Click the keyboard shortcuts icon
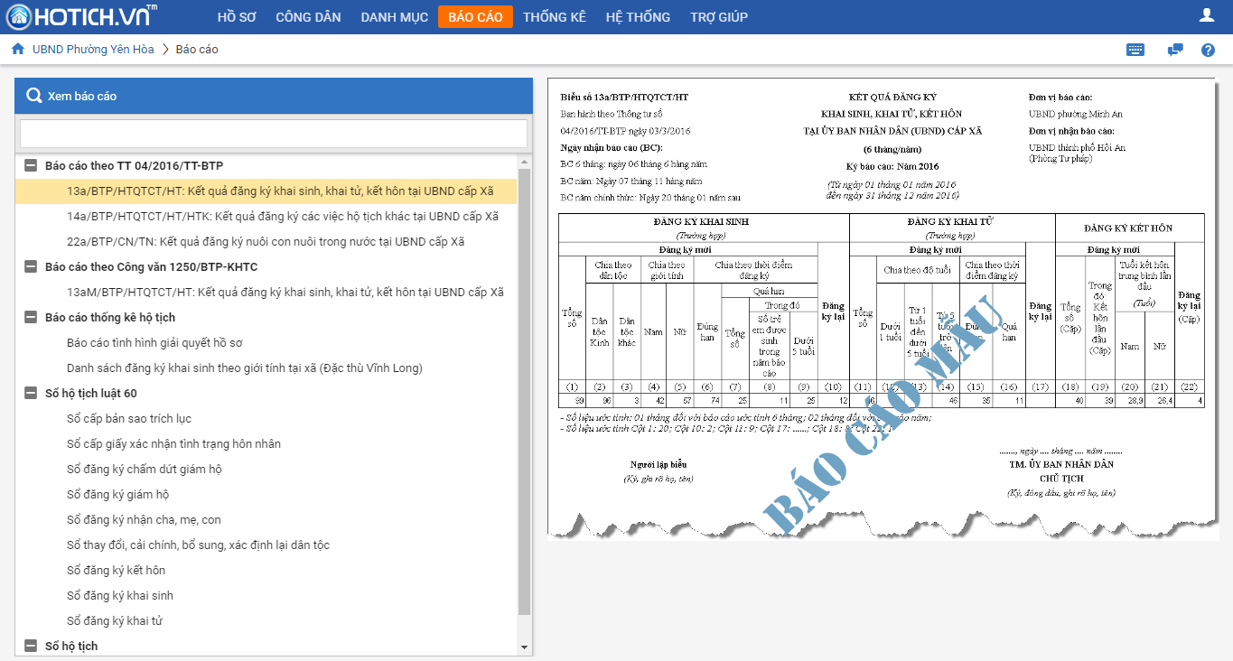This screenshot has height=661, width=1233. (x=1135, y=51)
